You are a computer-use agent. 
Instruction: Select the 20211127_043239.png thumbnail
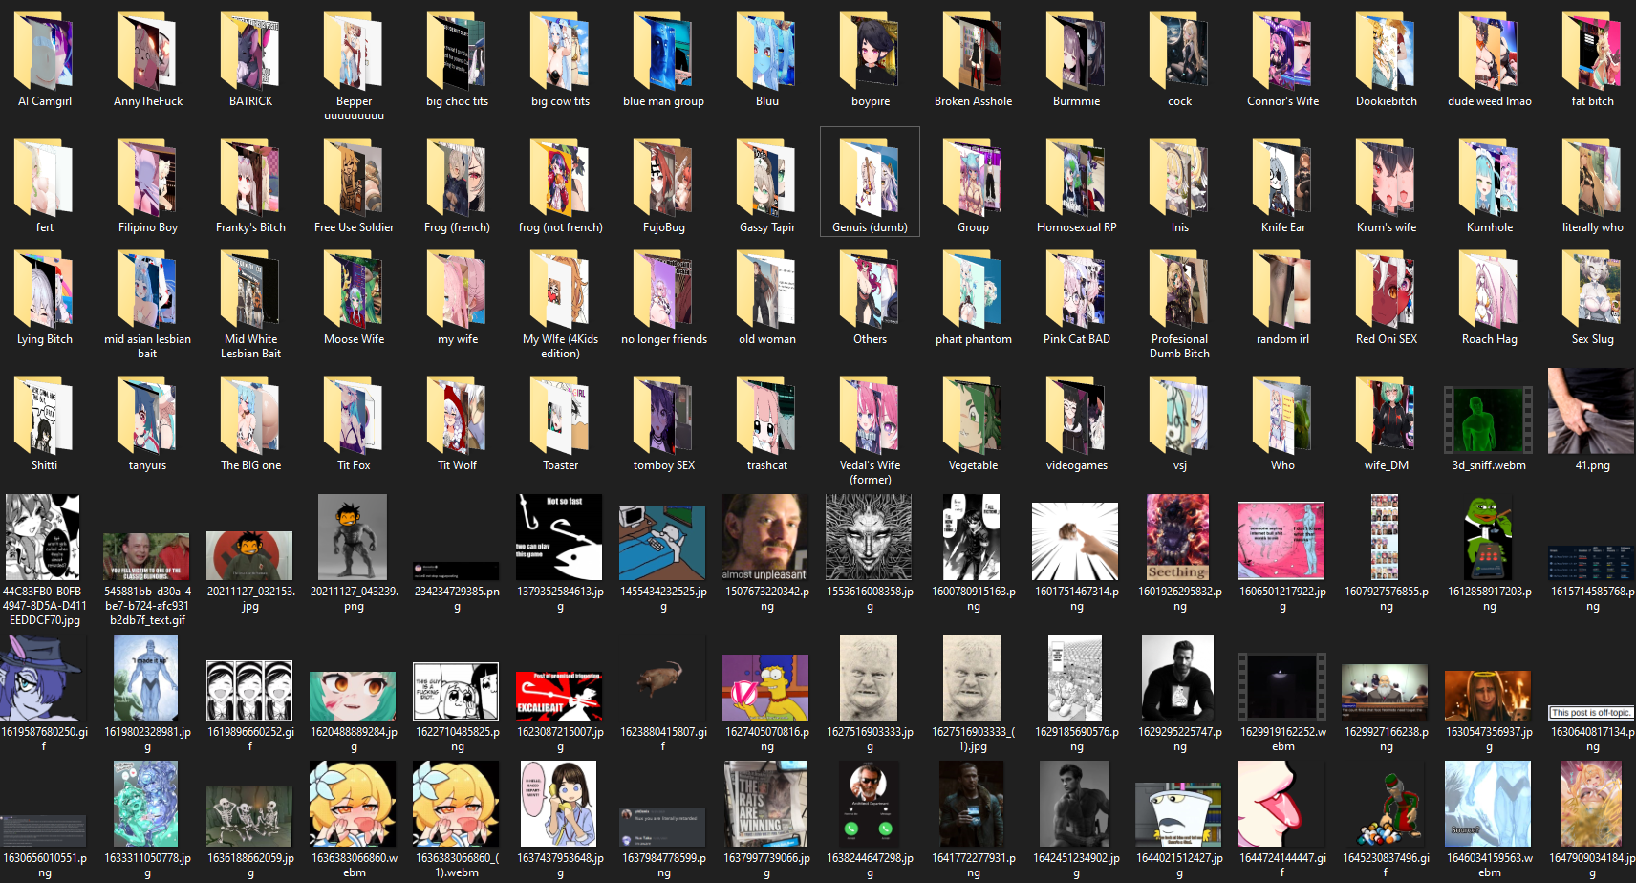coord(353,537)
